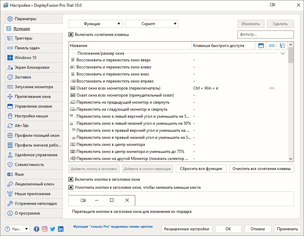Click the Затухание монитора dots icon
Screen dimensions: 304x236
10,87
